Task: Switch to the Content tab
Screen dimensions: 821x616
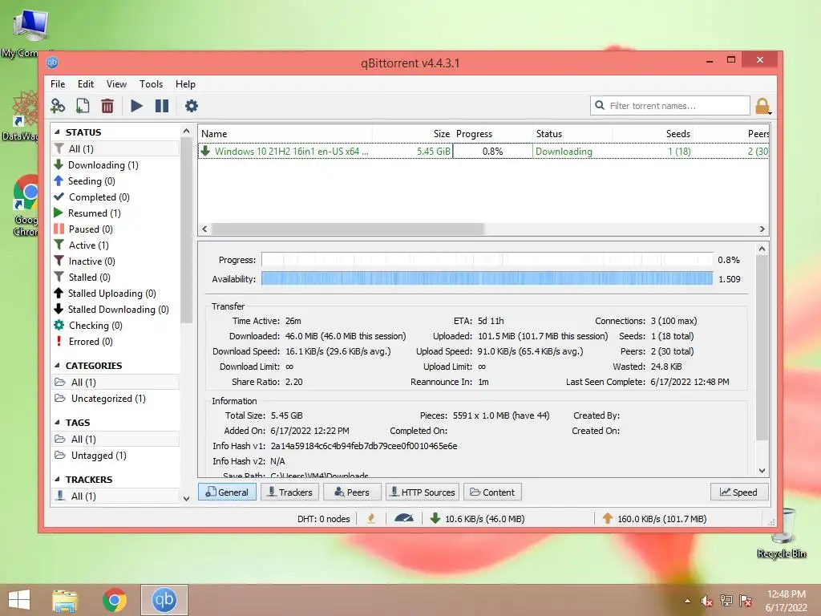Action: coord(492,492)
